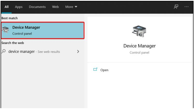195x109 pixels.
Task: Click the 'See web results' text
Action: click(49, 52)
